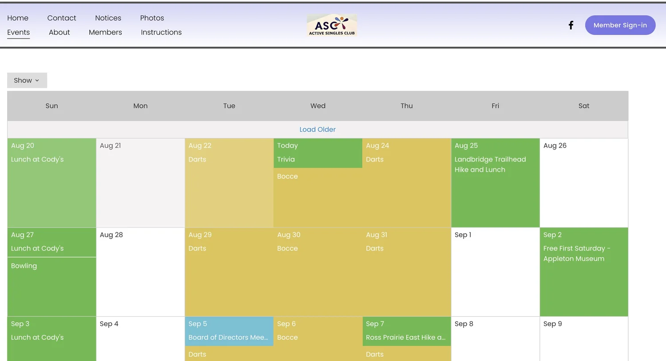Click the Sep 4 date label
Screen dimensions: 666x361
pos(109,324)
